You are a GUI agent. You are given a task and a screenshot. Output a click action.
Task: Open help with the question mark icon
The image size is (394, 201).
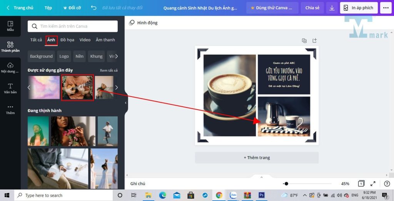point(387,184)
